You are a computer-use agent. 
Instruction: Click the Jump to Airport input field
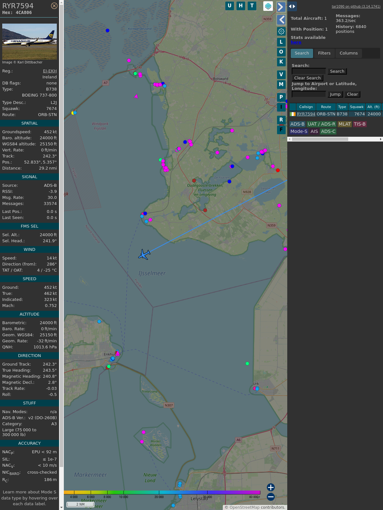309,94
